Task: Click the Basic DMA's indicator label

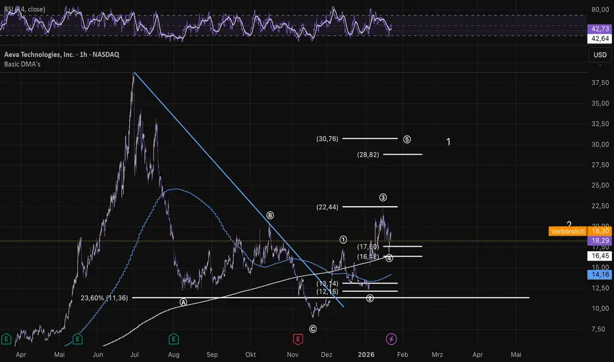Action: [x=22, y=64]
